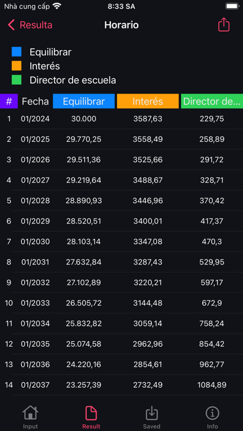Select interest value 3144,48
This screenshot has width=243, height=431.
pos(148,303)
